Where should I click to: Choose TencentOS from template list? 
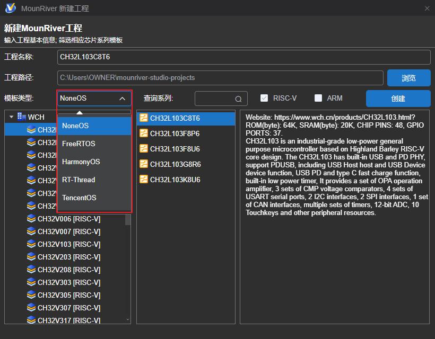(94, 198)
